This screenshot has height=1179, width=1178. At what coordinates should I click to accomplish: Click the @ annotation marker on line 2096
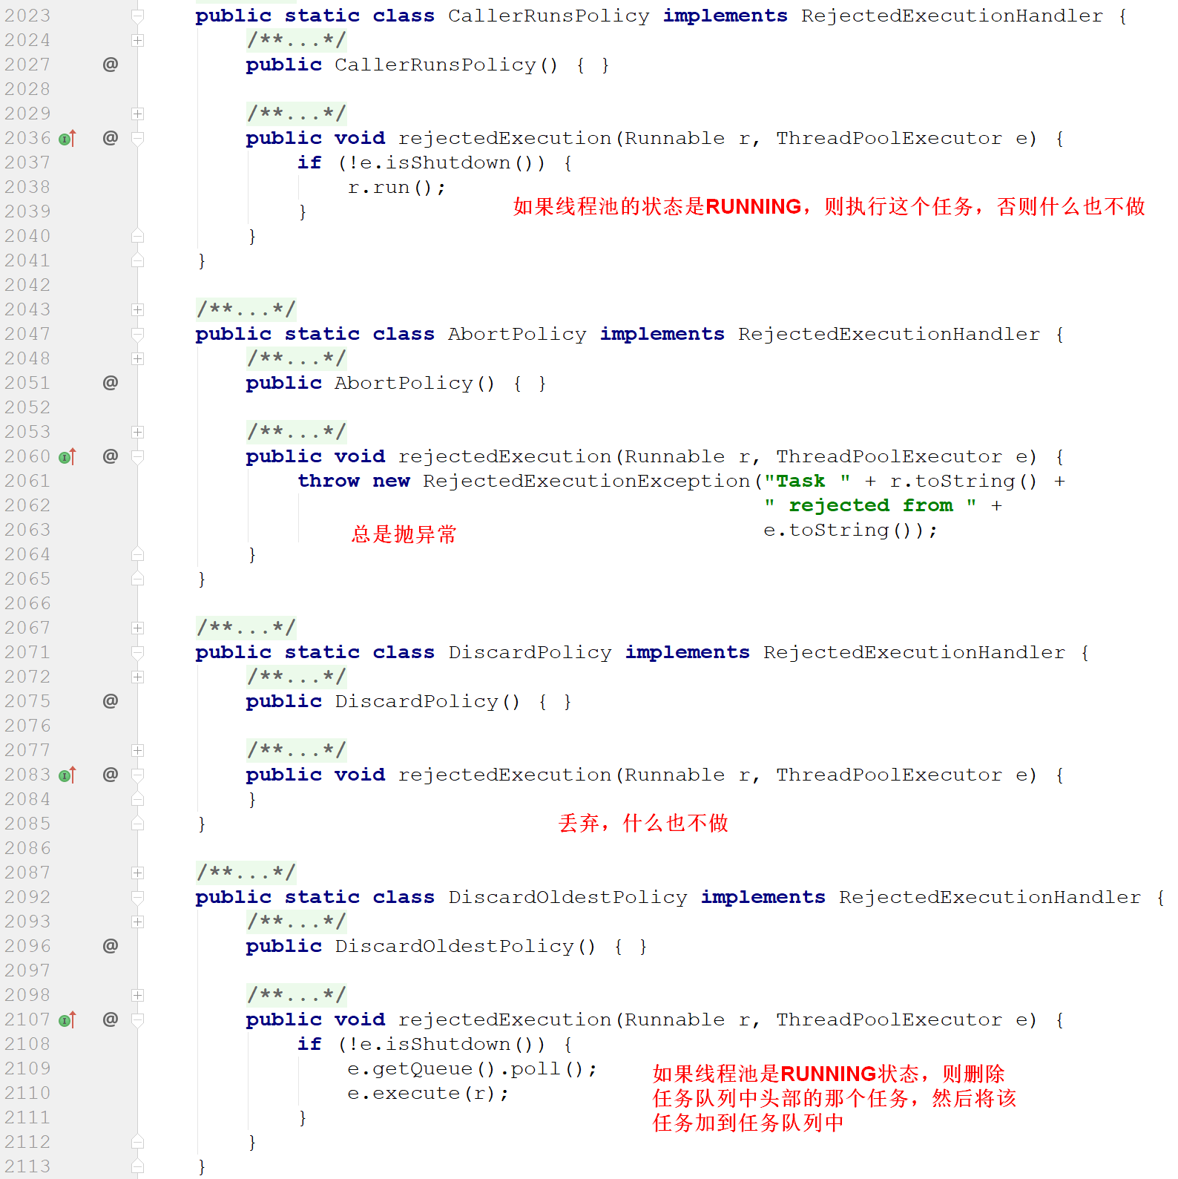[x=111, y=946]
